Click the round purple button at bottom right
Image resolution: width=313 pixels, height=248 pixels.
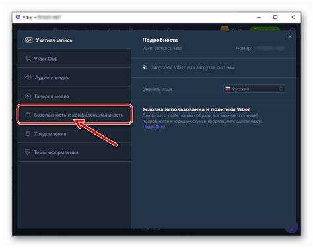pos(291,229)
